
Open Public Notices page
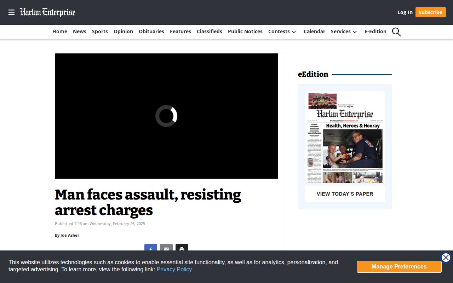click(245, 31)
